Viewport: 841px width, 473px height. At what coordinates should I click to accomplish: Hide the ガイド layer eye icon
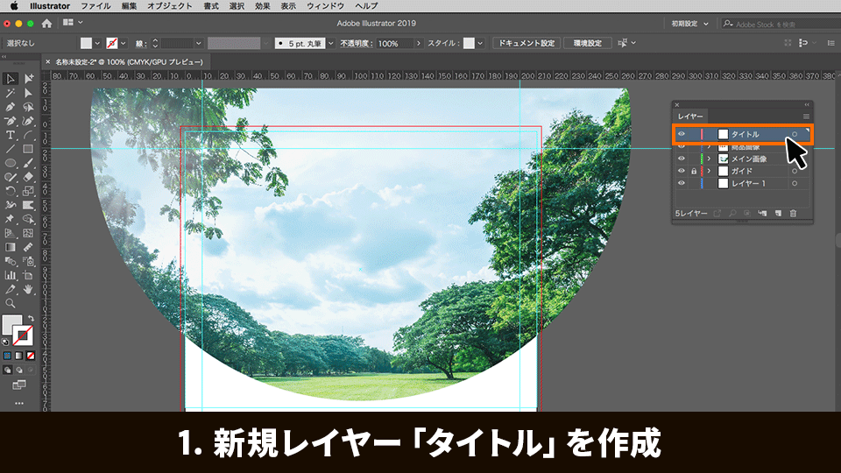coord(682,171)
